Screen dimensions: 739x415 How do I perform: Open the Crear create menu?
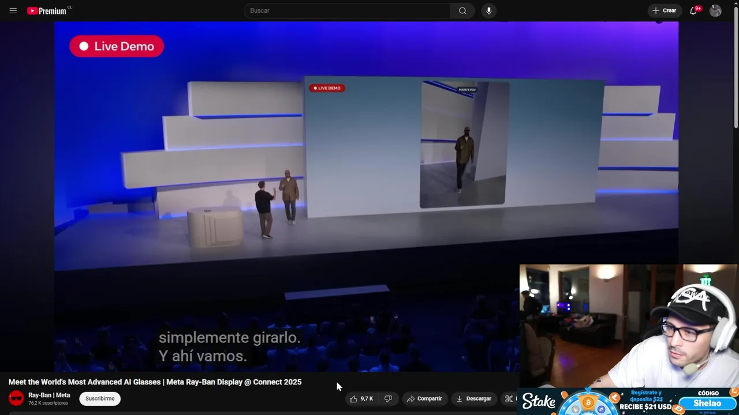point(665,10)
